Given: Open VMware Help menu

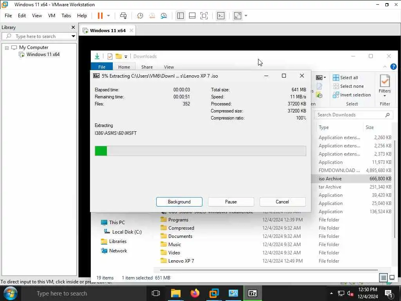Looking at the screenshot, I should click(x=82, y=16).
